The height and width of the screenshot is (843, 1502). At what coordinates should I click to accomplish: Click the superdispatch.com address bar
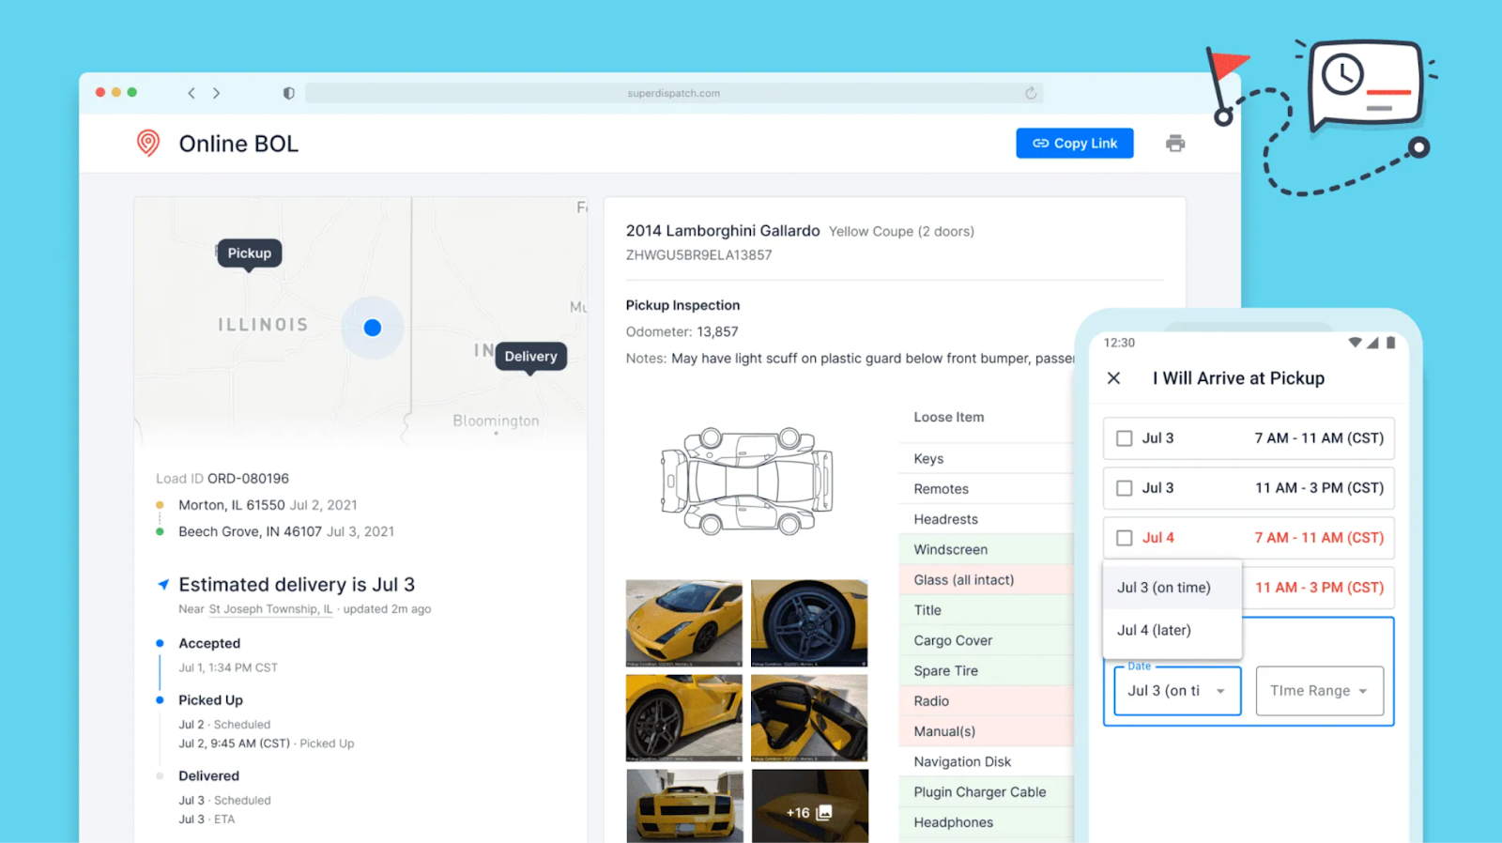click(674, 93)
